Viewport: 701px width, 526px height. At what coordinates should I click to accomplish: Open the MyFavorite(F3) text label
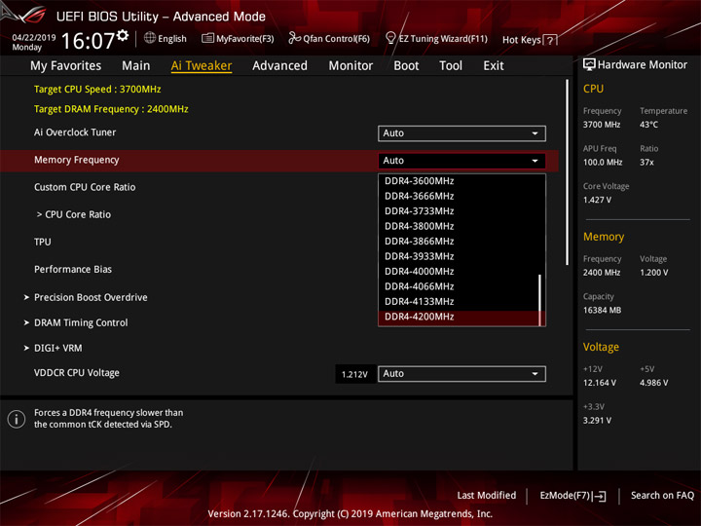(245, 38)
